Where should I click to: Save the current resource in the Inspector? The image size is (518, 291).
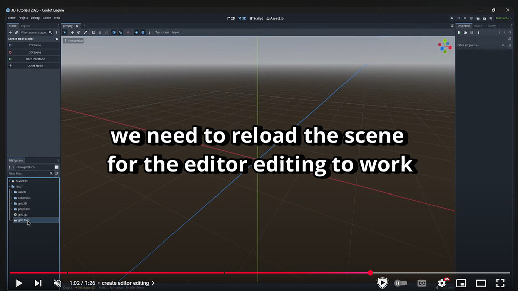[x=472, y=32]
